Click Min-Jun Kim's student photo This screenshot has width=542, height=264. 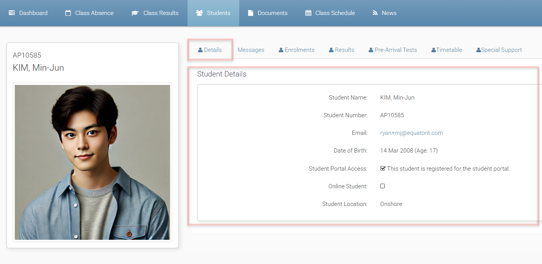pyautogui.click(x=92, y=162)
